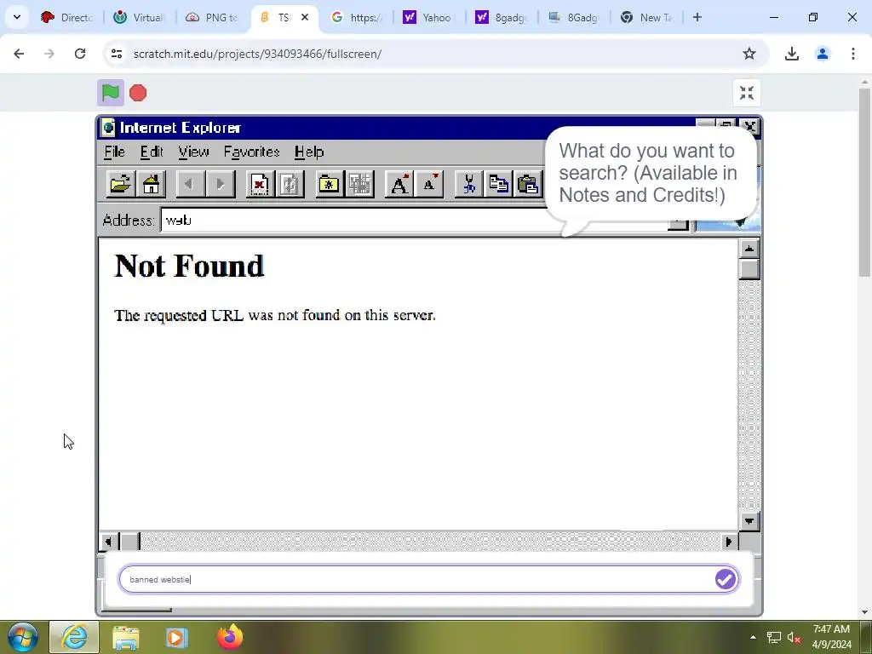Click the Back arrow in IE toolbar
Viewport: 872px width, 654px height.
click(x=189, y=184)
